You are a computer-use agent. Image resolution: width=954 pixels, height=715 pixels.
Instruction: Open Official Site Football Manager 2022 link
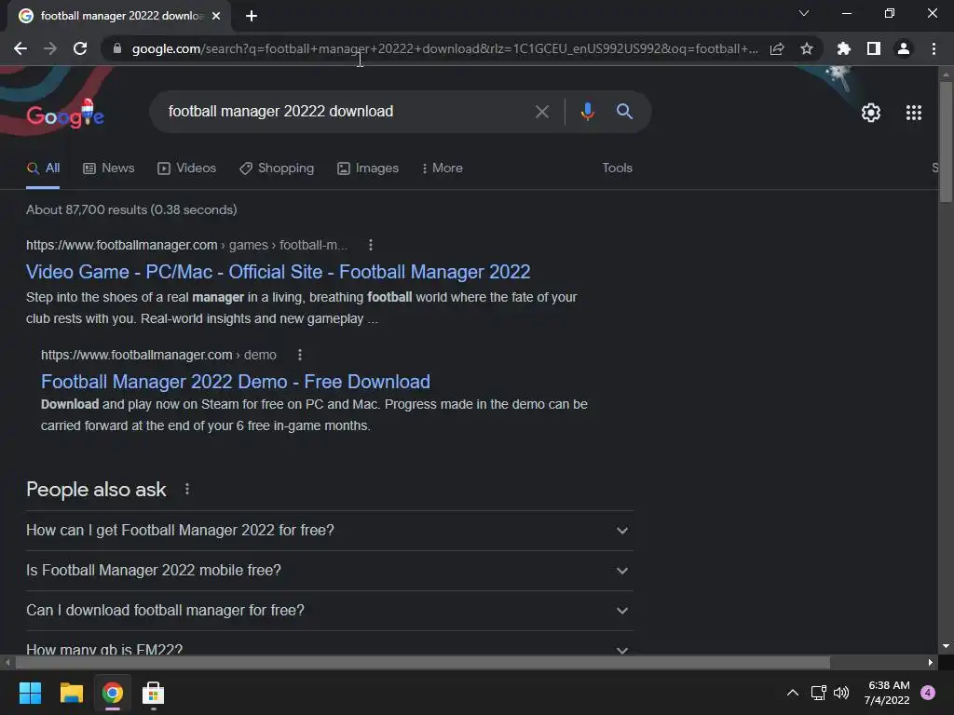pyautogui.click(x=278, y=272)
